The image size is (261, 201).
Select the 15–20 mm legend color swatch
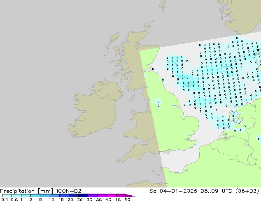pos(64,196)
